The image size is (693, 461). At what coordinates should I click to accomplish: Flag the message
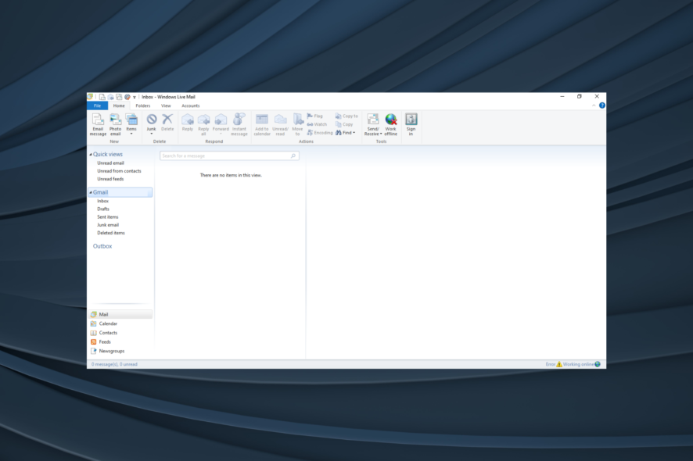pos(314,116)
